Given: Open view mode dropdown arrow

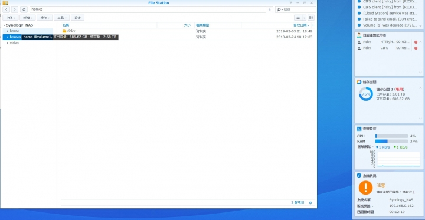Looking at the screenshot, I should (305, 18).
